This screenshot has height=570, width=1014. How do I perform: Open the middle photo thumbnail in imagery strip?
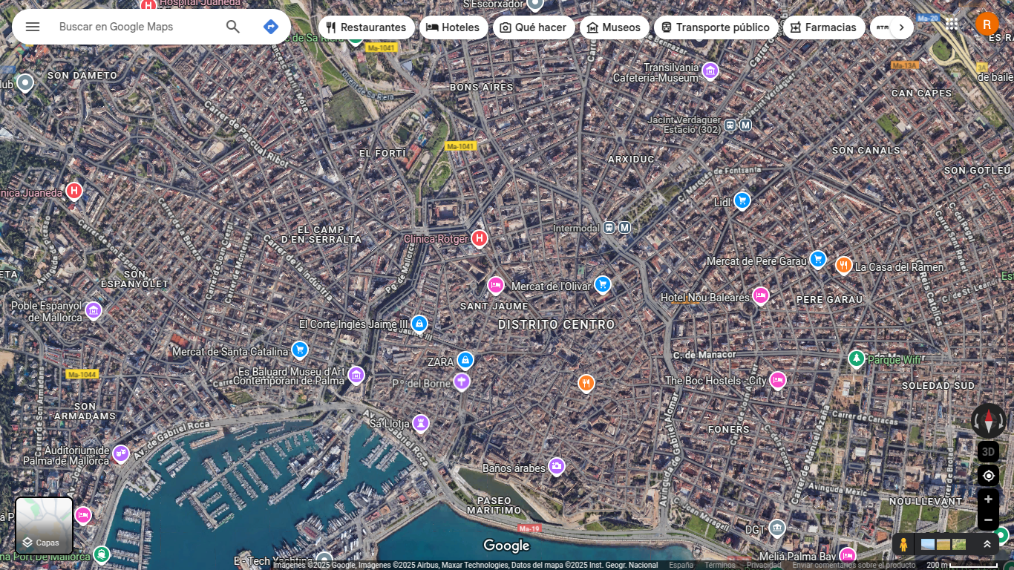click(x=943, y=544)
